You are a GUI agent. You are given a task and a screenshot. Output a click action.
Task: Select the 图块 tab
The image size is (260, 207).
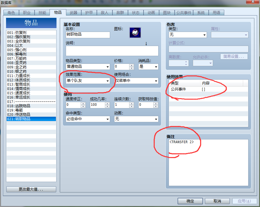[x=167, y=13]
